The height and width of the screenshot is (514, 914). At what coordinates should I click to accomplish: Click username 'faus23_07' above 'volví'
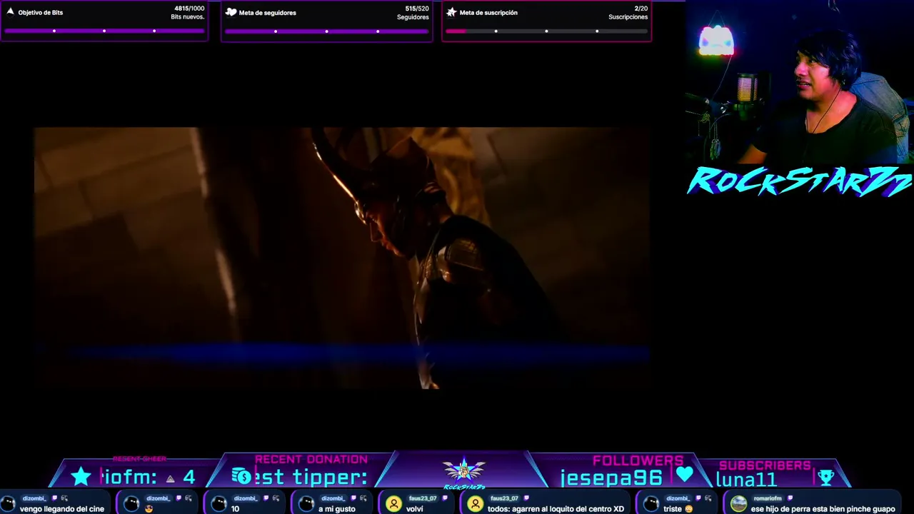click(x=423, y=498)
